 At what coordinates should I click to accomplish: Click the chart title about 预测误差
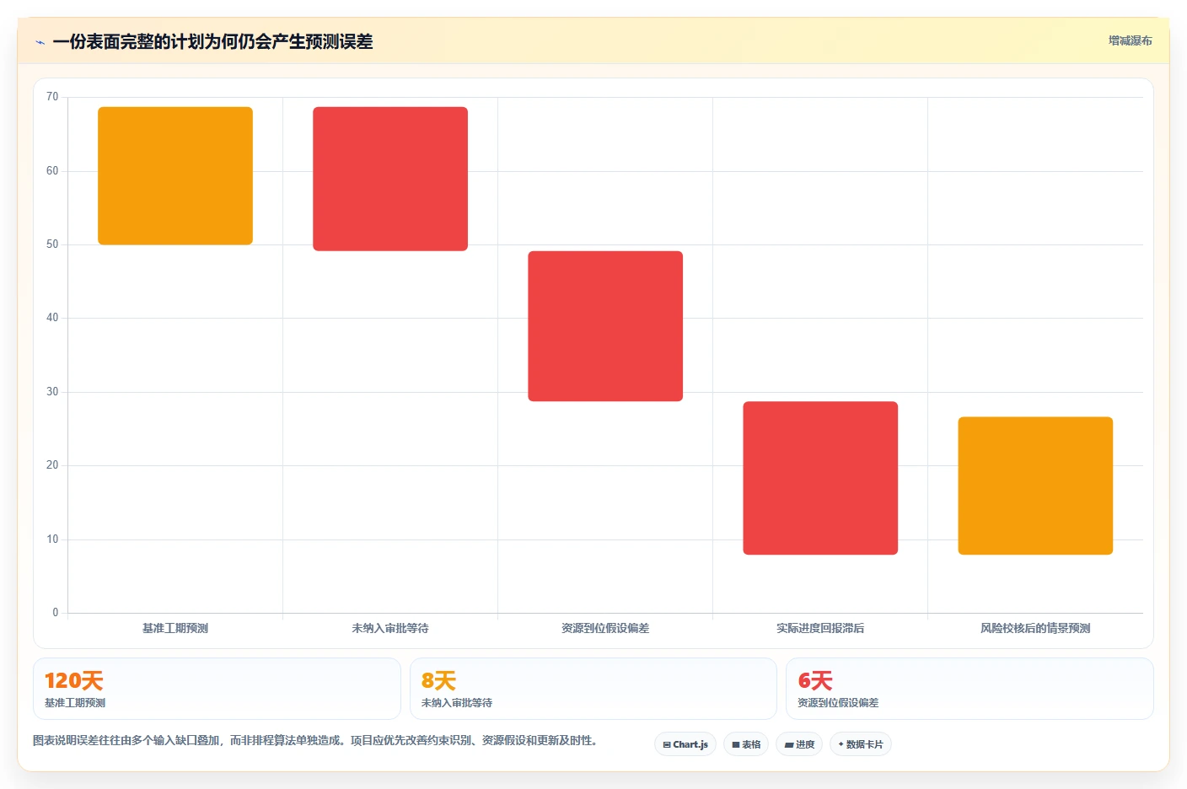[x=212, y=41]
